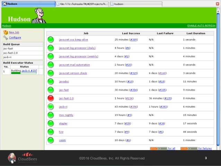The image size is (221, 166).
Task: Click the New Job package icon
Action: (x=6, y=33)
